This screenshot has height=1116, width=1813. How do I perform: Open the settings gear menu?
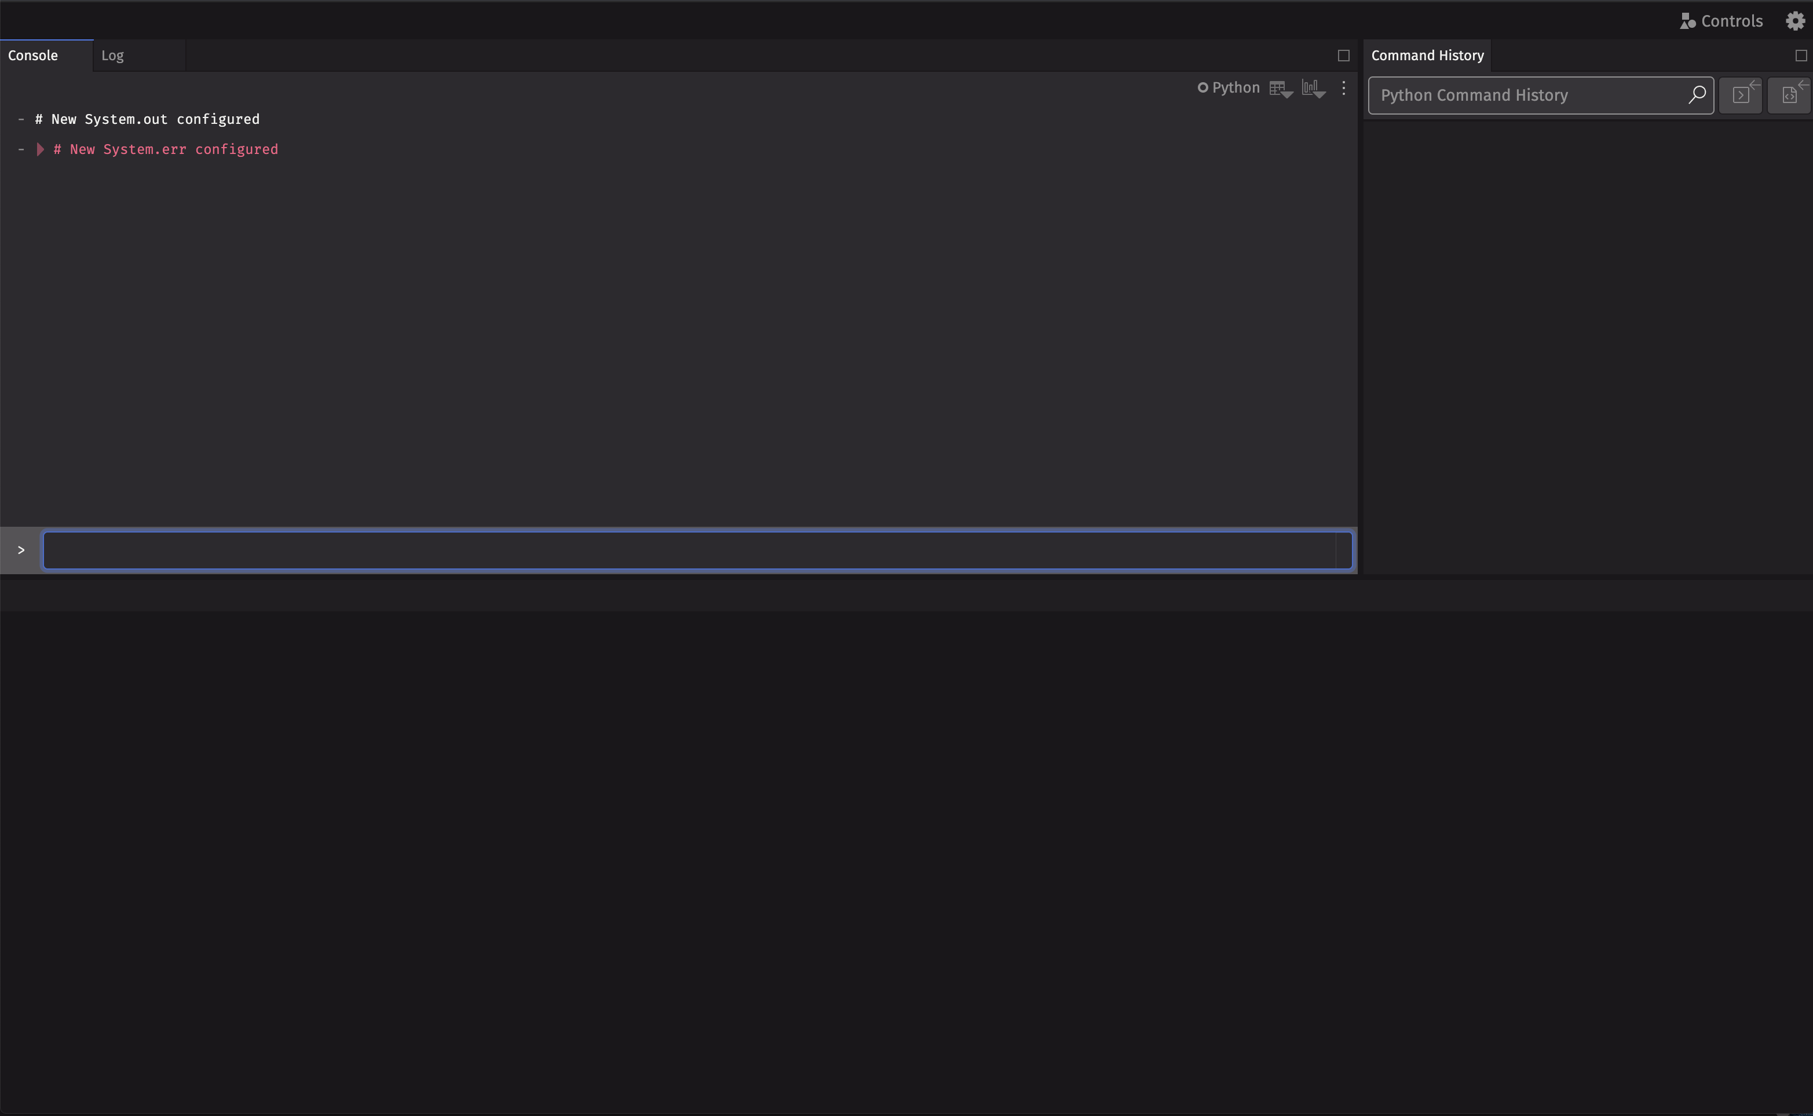[x=1794, y=20]
